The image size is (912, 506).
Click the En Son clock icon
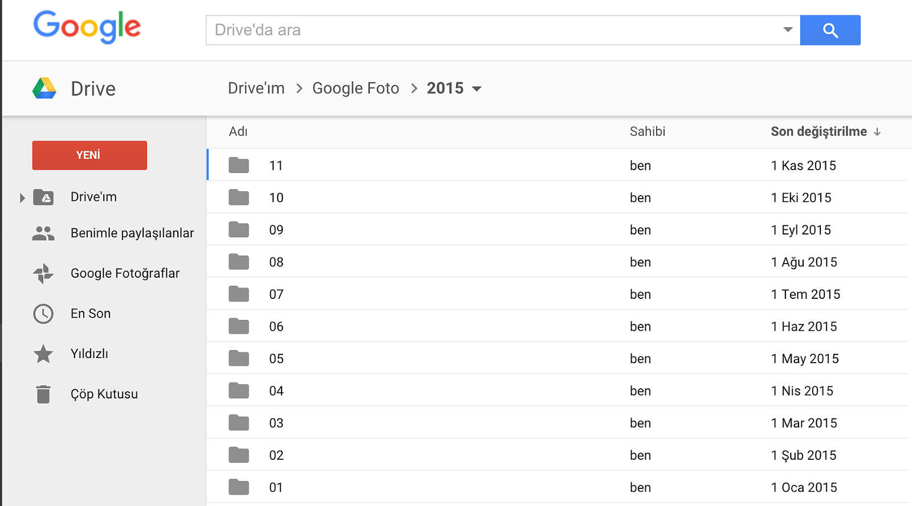pyautogui.click(x=43, y=314)
